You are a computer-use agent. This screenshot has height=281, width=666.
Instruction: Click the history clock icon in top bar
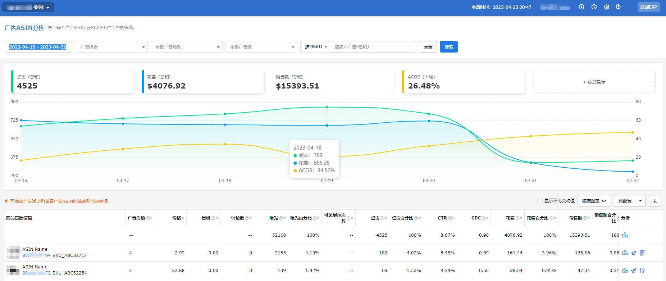click(x=594, y=7)
